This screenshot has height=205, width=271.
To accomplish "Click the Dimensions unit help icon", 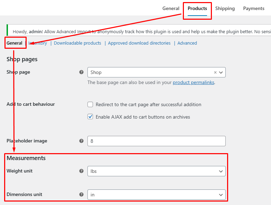I will (82, 194).
